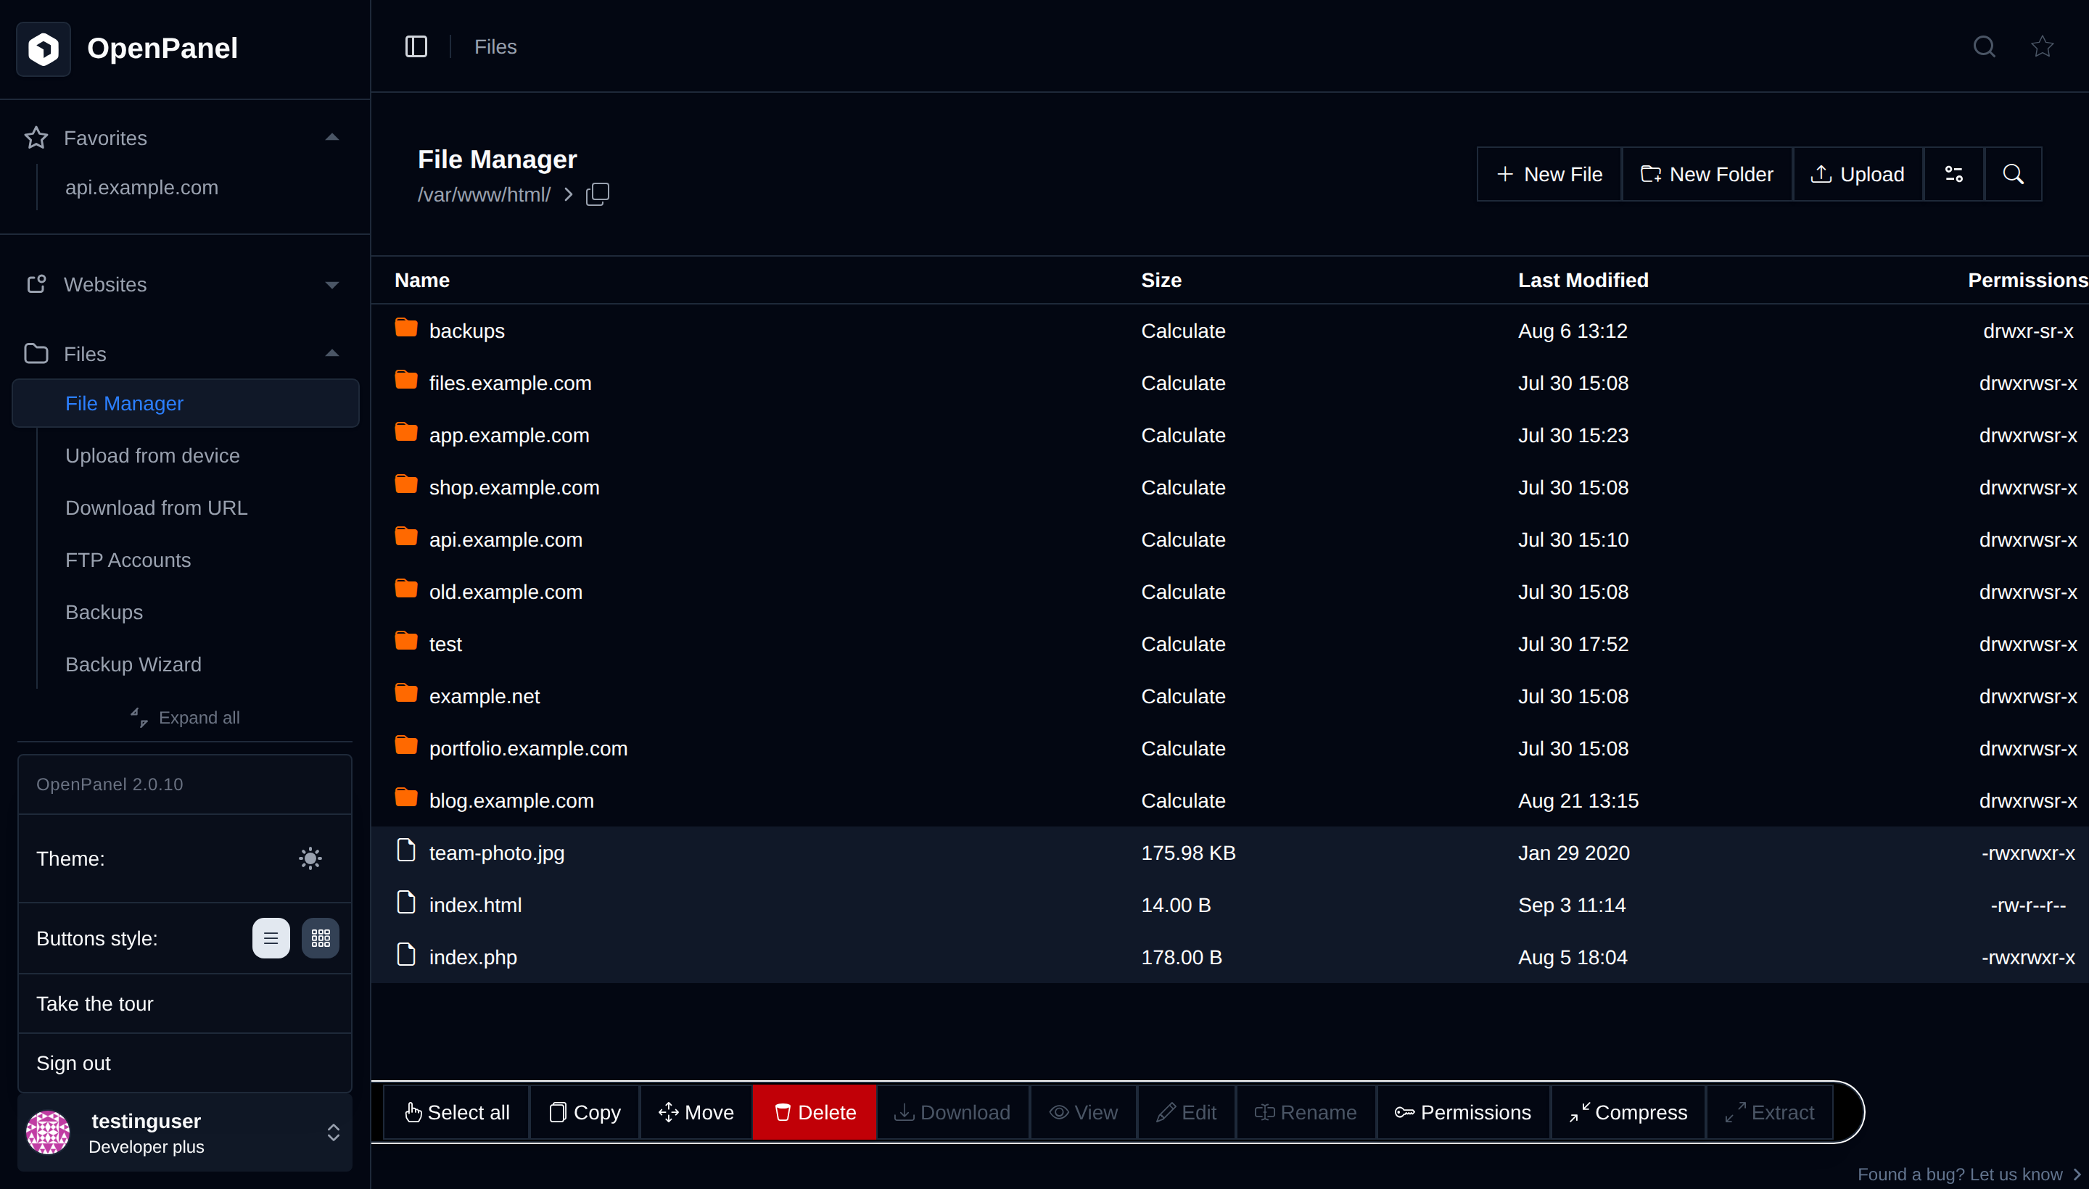Image resolution: width=2089 pixels, height=1189 pixels.
Task: Click the Permissions action button
Action: tap(1463, 1112)
